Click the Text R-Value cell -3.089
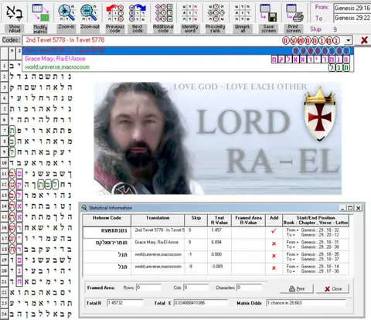 tap(220, 269)
